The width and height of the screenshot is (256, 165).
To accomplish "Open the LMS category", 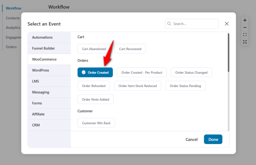I will coord(49,81).
